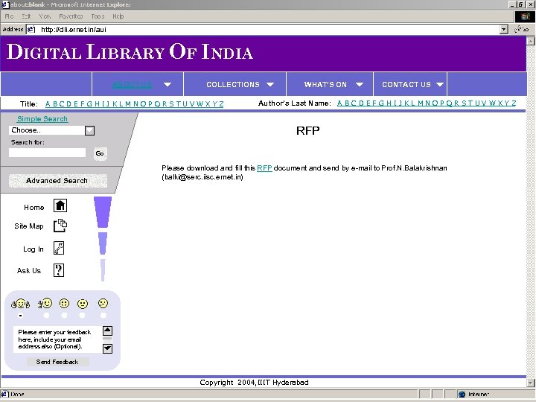
Task: Click the Log In text link
Action: point(33,249)
